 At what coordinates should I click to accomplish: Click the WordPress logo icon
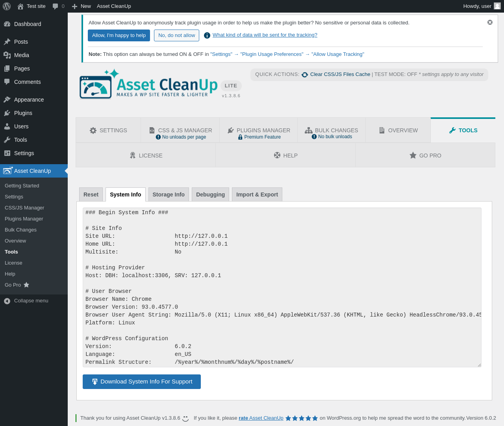click(7, 6)
